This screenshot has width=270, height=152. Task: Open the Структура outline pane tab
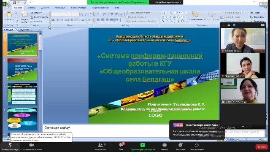(x=24, y=30)
